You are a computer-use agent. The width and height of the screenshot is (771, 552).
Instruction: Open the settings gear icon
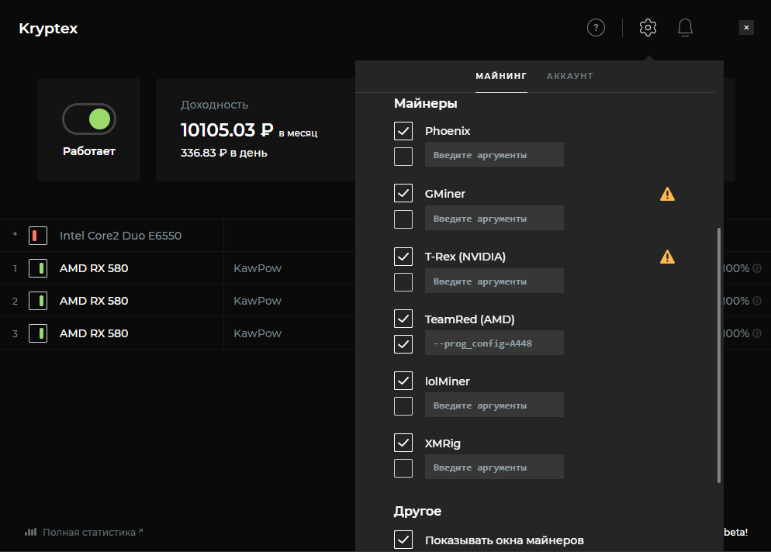[x=648, y=28]
